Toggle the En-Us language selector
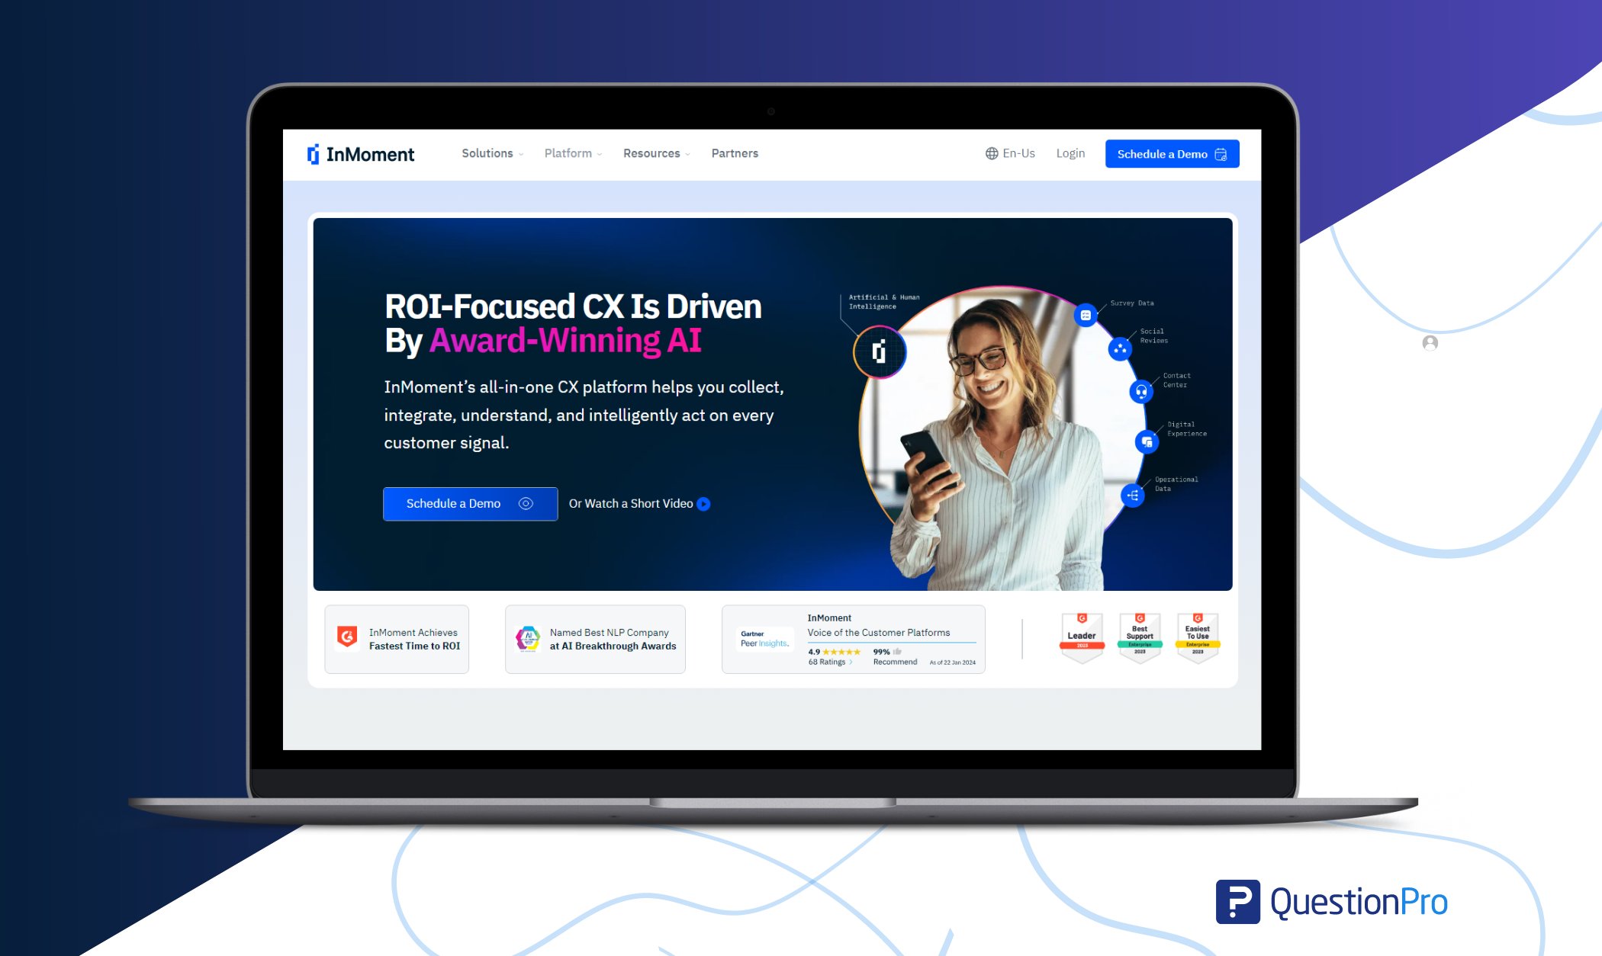The image size is (1602, 956). tap(1010, 152)
